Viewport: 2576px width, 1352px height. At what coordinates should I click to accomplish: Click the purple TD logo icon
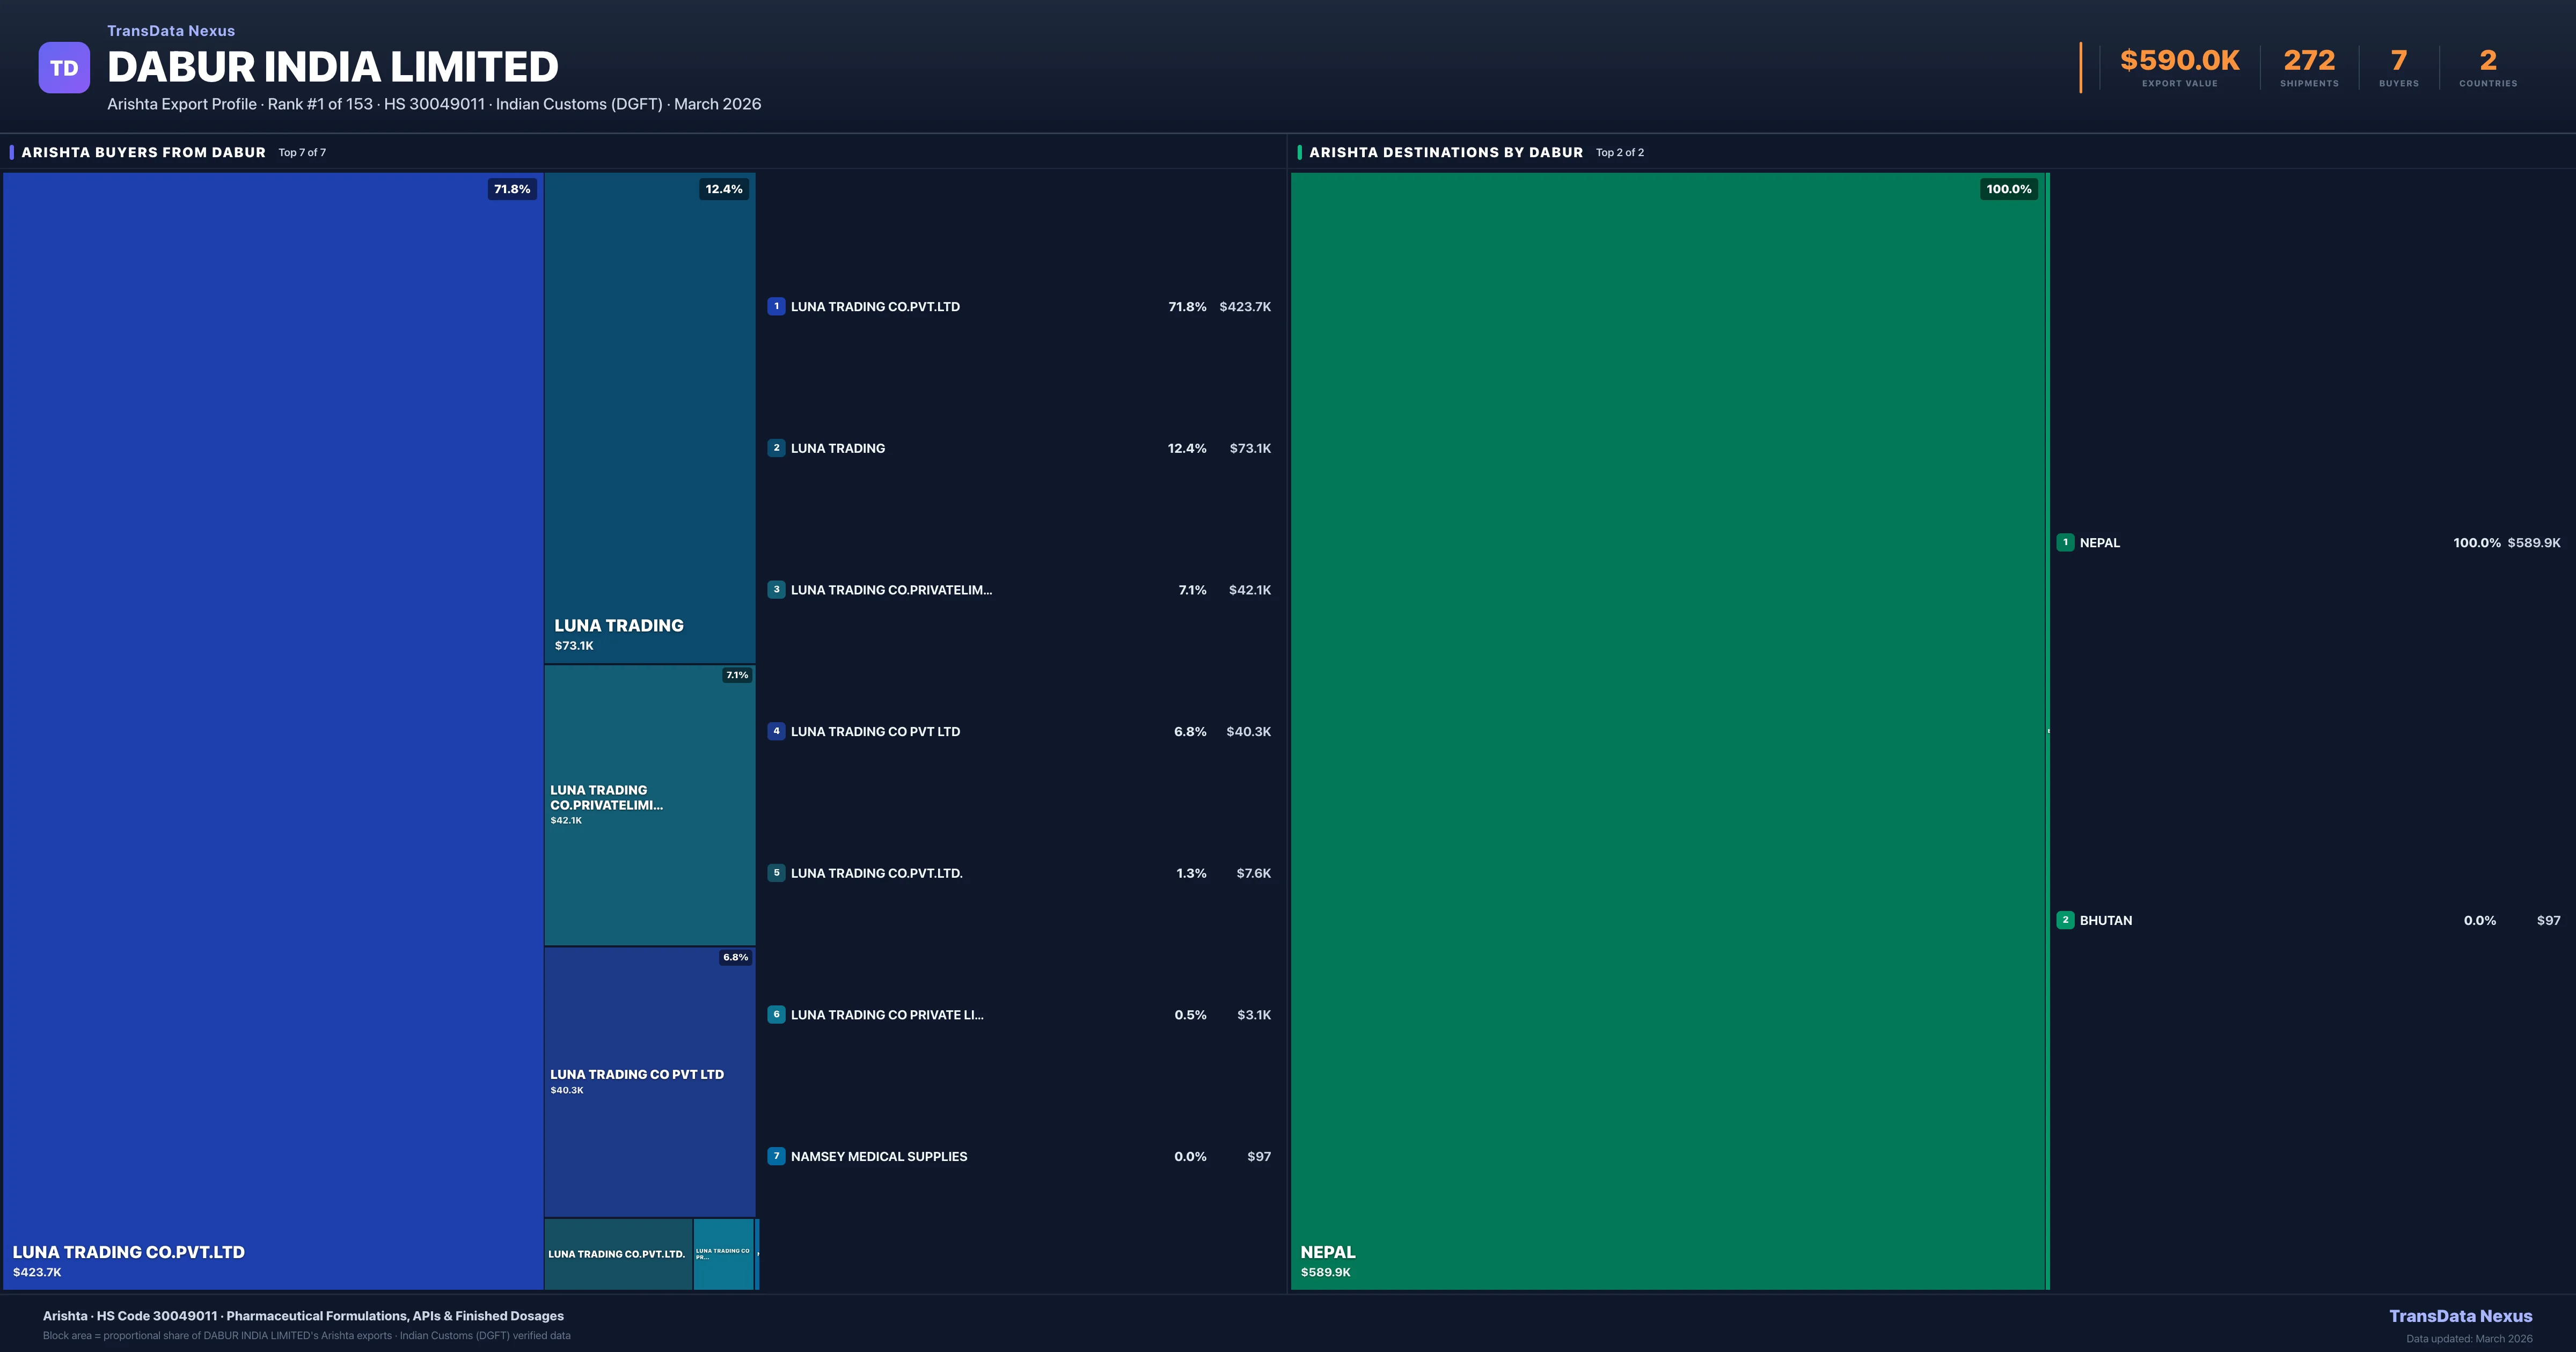[x=64, y=68]
